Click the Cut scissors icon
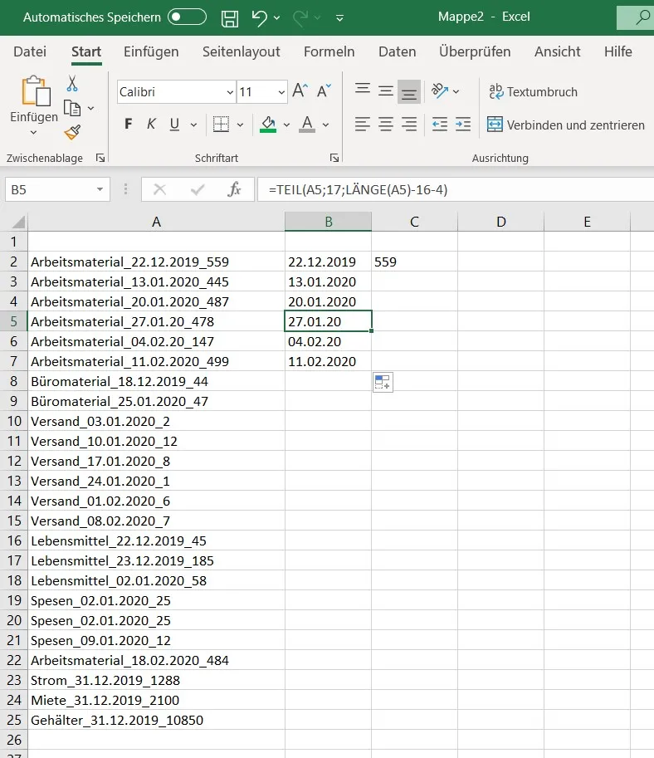The image size is (654, 758). 72,84
